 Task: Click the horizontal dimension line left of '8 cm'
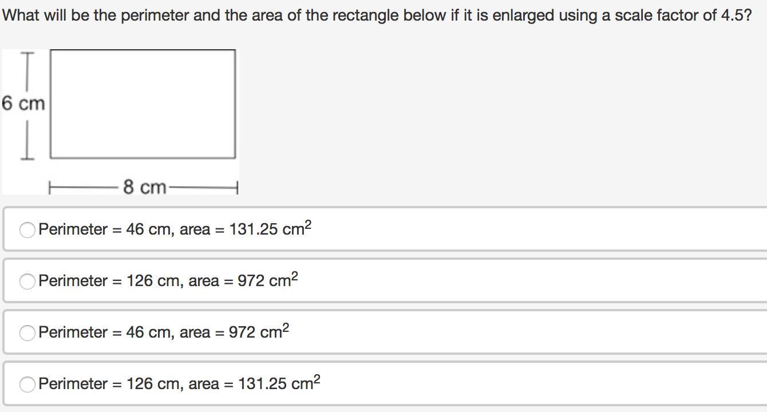click(x=85, y=187)
